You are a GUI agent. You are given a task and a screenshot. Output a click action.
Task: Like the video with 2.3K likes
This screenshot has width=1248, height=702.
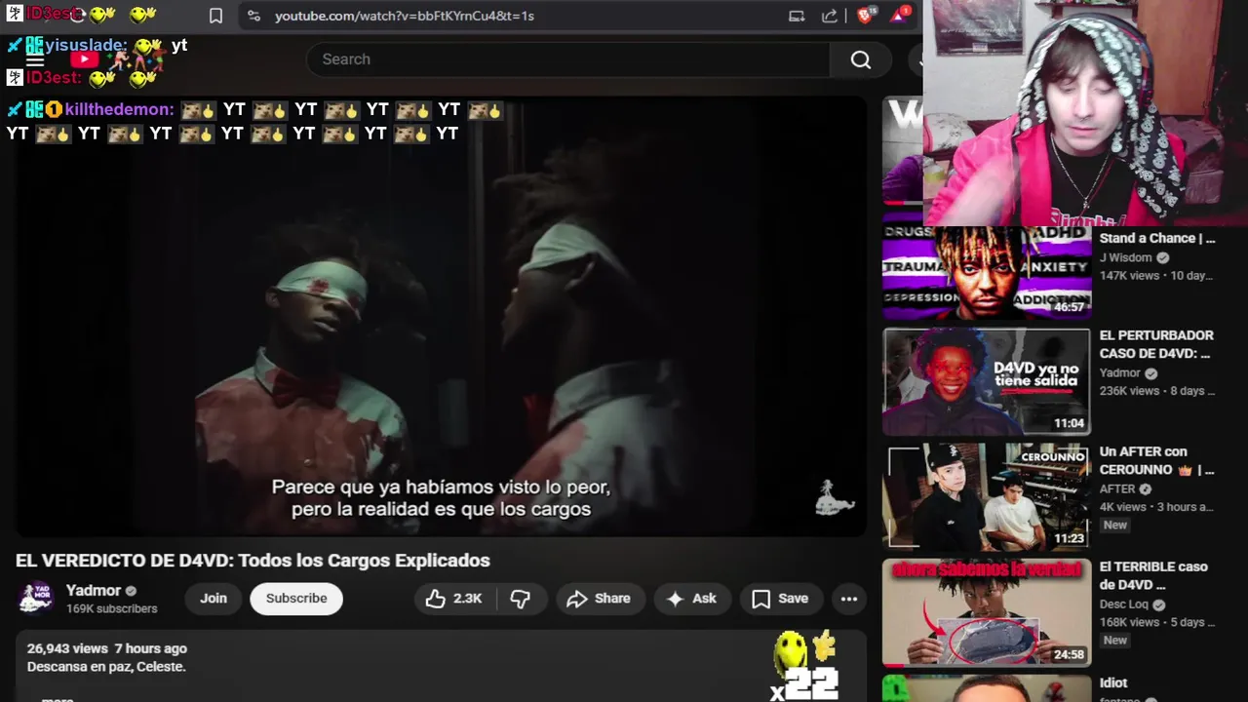[454, 599]
